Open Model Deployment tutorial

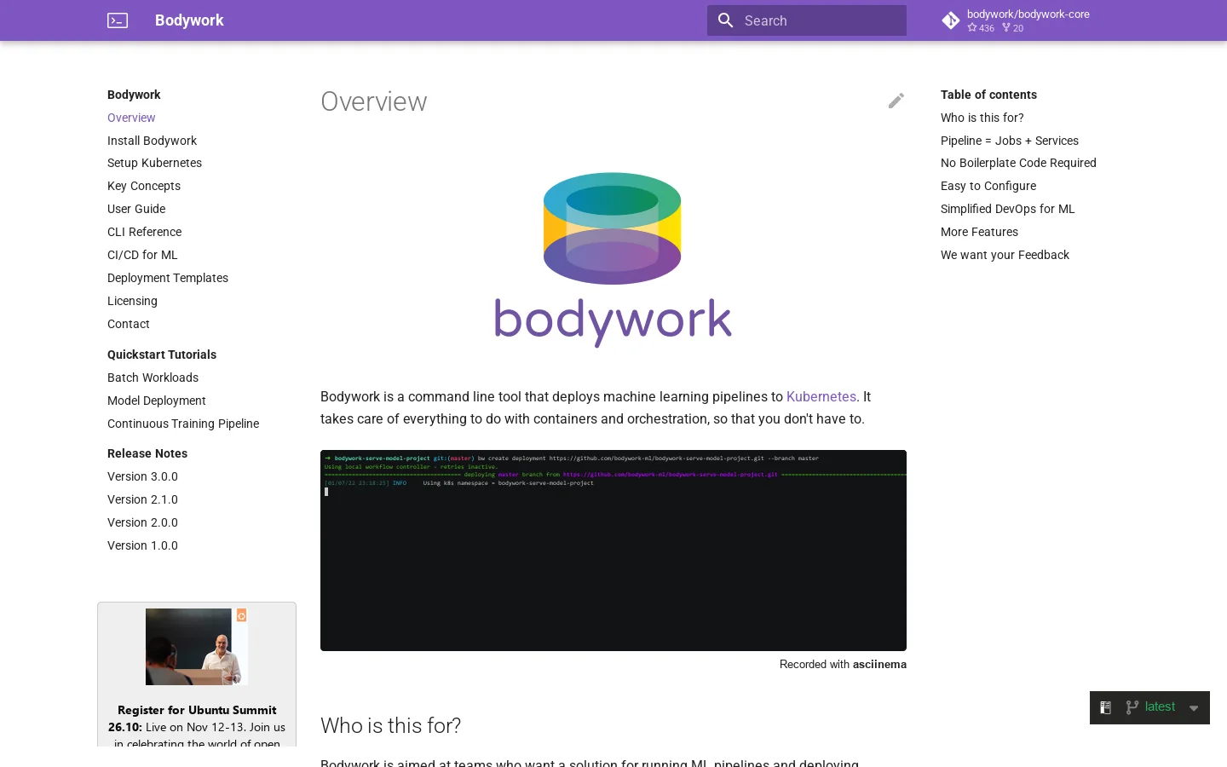point(157,401)
